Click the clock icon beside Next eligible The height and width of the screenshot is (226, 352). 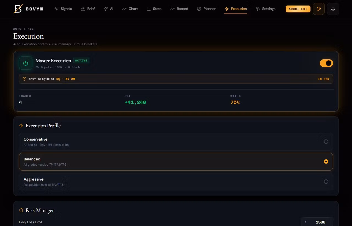pyautogui.click(x=24, y=79)
